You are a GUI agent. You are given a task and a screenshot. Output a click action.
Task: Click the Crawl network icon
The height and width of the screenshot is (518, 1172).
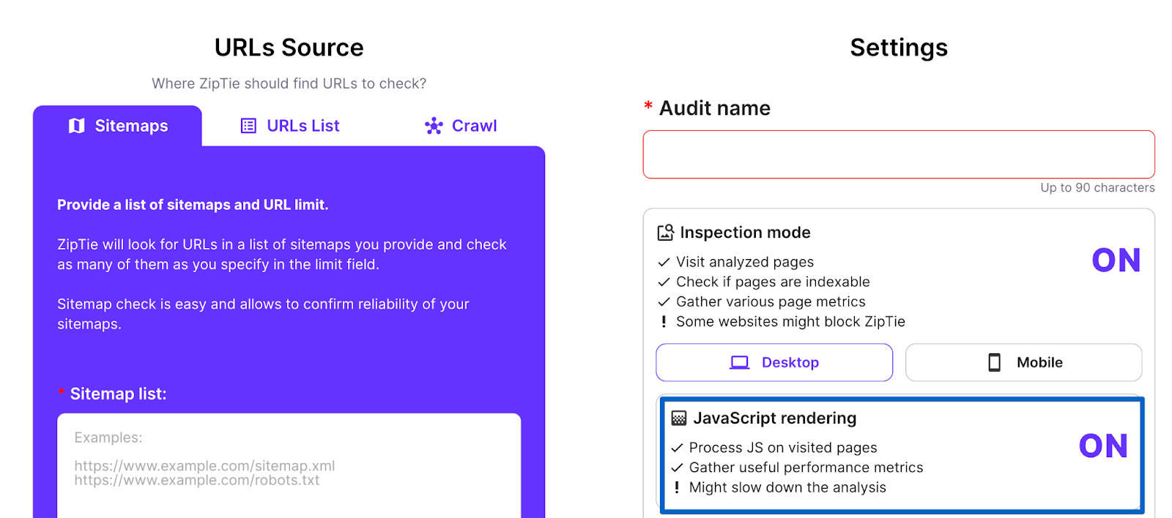[x=434, y=126]
